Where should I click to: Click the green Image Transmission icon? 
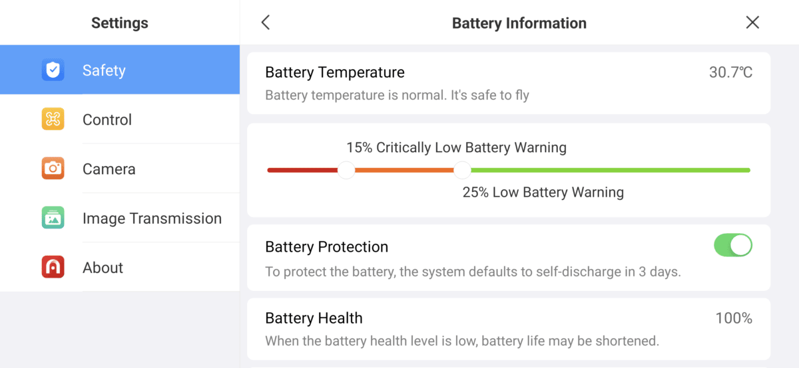pos(53,218)
